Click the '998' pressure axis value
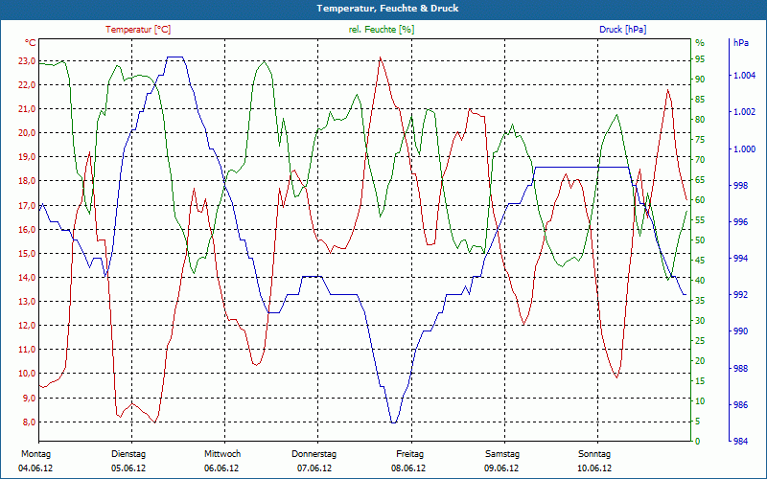Screen dimensions: 767x479 tap(739, 185)
